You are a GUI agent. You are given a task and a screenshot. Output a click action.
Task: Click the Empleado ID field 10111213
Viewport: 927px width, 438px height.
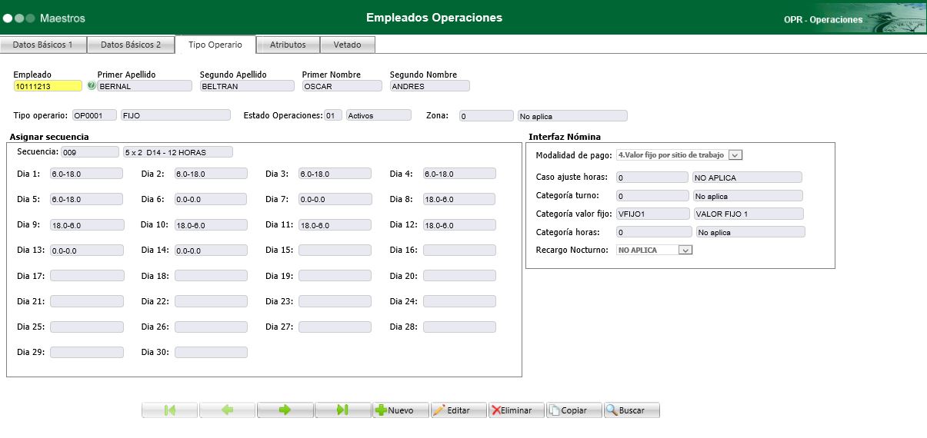pyautogui.click(x=48, y=86)
